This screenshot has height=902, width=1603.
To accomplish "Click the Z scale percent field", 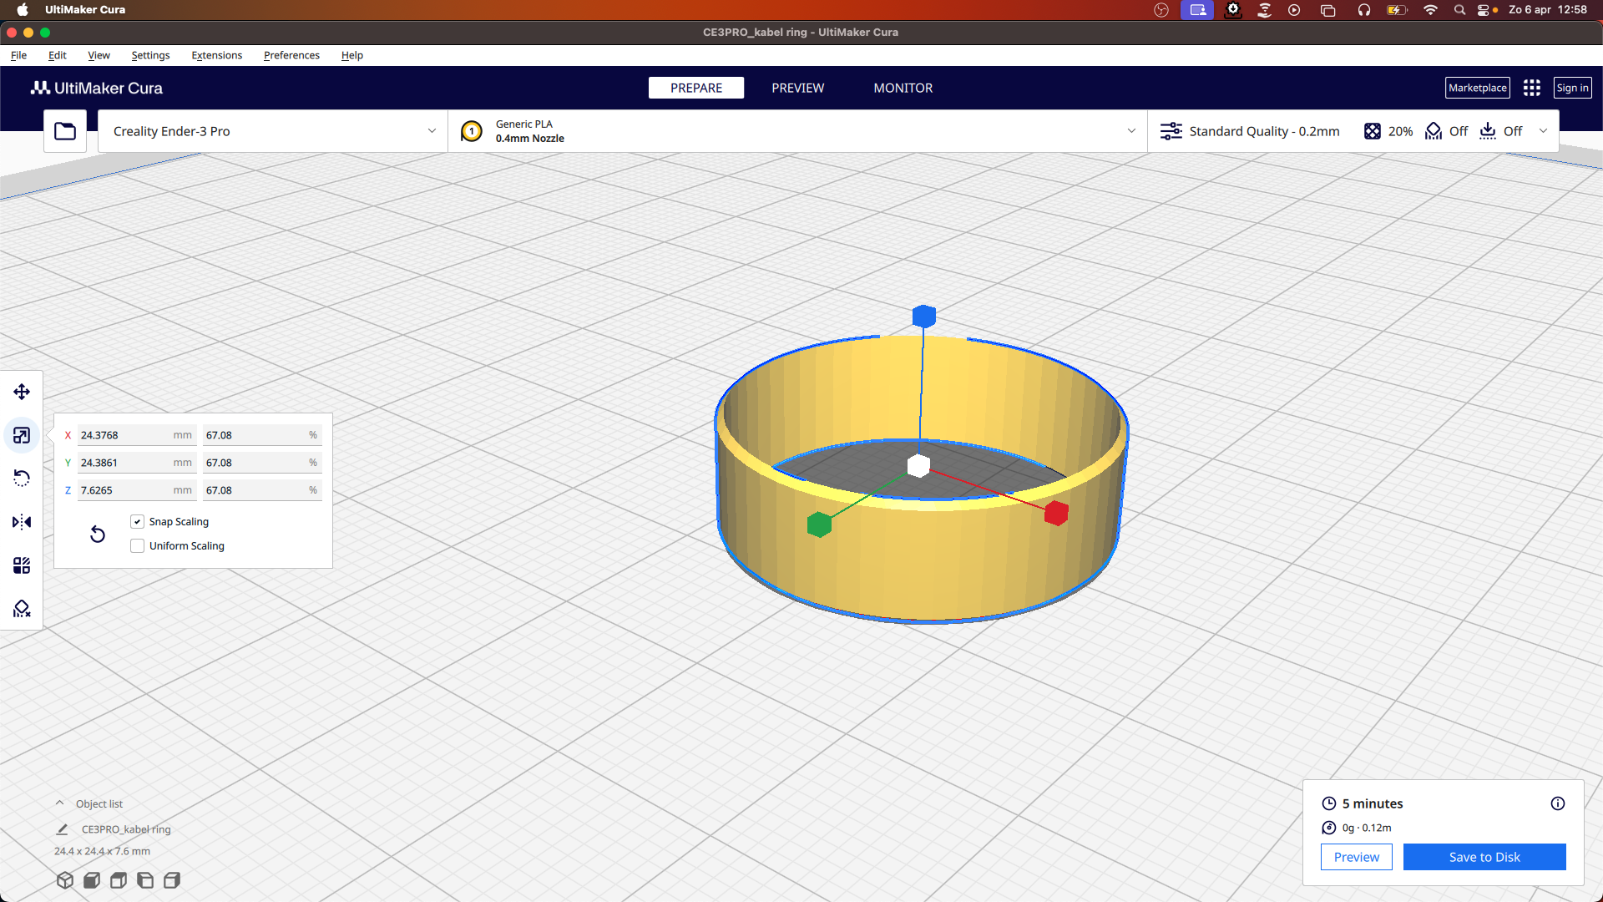I will point(261,490).
